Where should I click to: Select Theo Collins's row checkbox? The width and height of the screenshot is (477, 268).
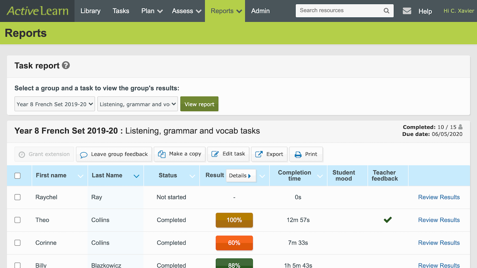coord(17,220)
